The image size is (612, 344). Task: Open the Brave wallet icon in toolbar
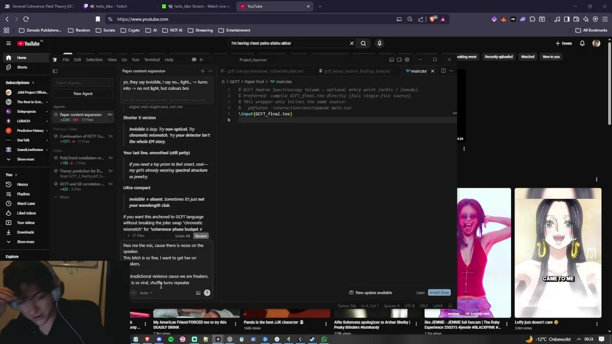(x=576, y=19)
